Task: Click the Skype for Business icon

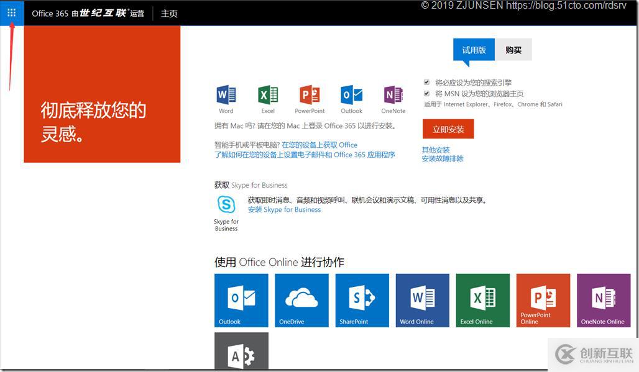Action: 226,204
